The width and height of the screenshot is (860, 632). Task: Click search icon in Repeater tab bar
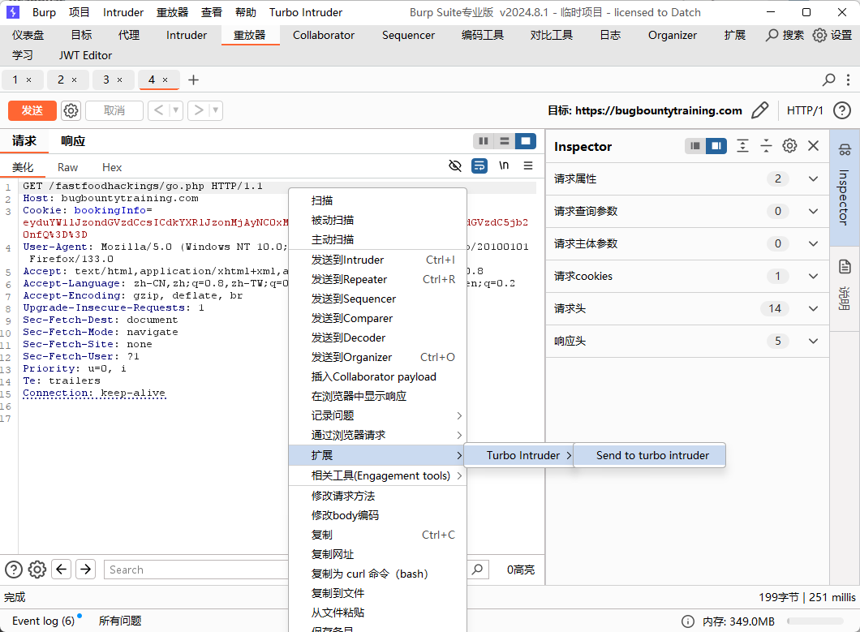coord(828,80)
